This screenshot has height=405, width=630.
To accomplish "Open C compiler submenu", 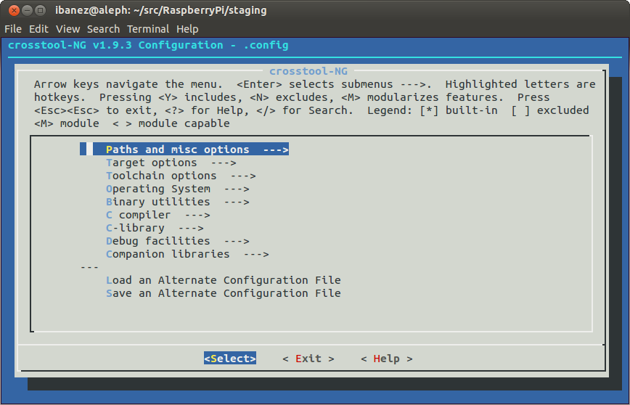I will 158,215.
